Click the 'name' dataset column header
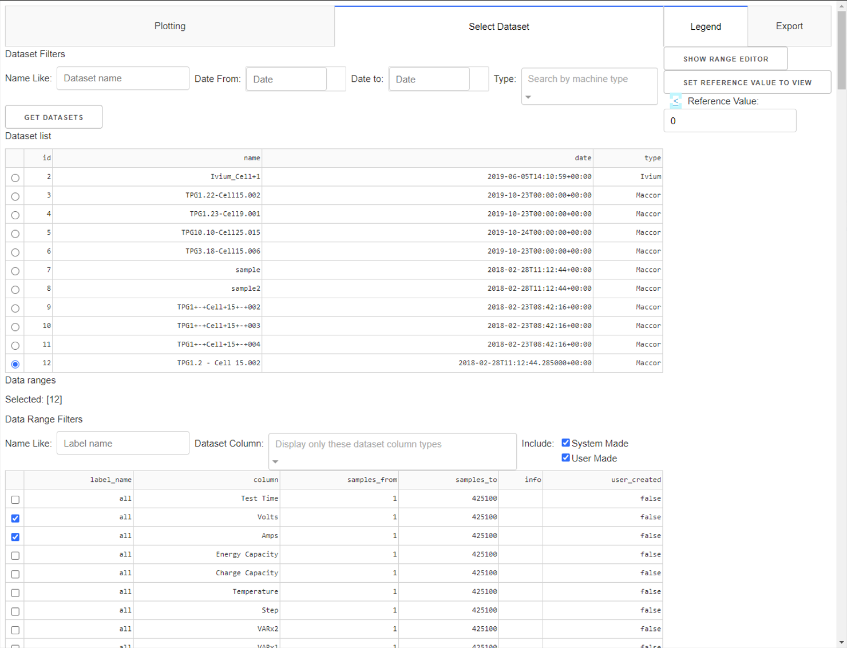 pyautogui.click(x=157, y=158)
